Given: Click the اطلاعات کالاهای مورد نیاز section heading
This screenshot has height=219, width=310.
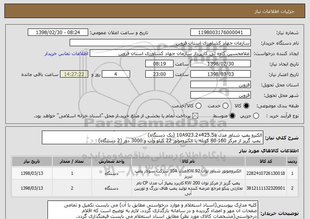Looking at the screenshot, I should [x=269, y=151].
